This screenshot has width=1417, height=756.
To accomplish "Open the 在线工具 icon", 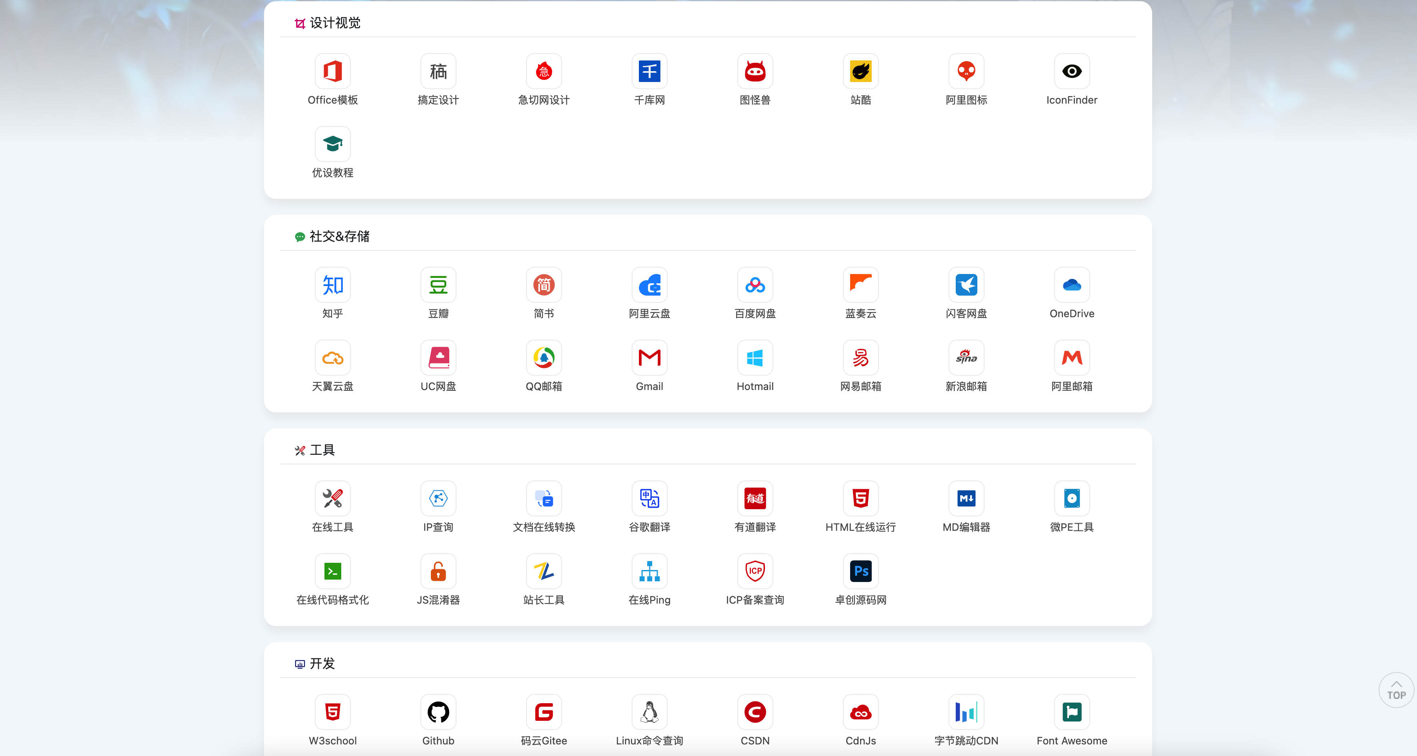I will point(332,498).
